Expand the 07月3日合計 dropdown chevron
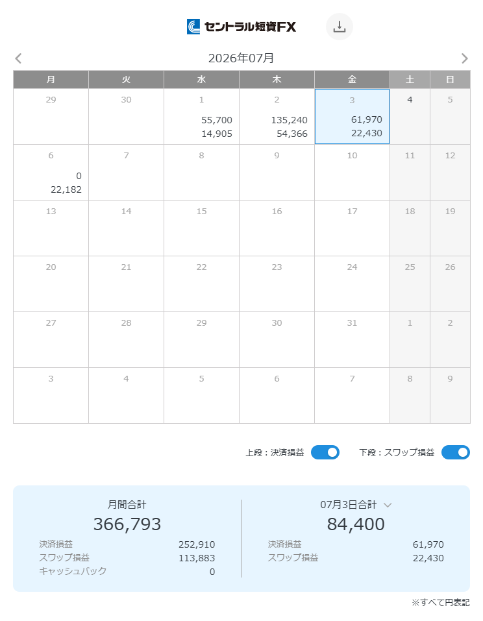The height and width of the screenshot is (621, 483). 388,505
